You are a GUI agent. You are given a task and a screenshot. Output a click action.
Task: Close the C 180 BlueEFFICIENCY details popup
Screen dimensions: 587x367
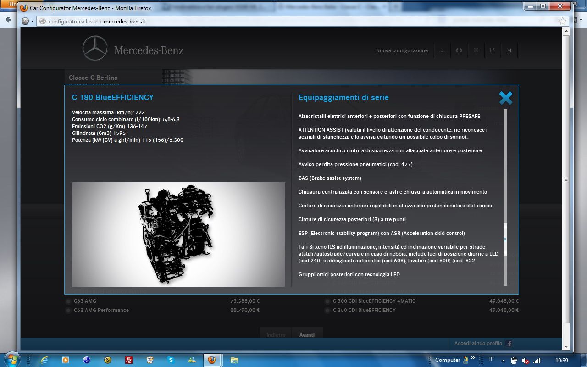505,98
